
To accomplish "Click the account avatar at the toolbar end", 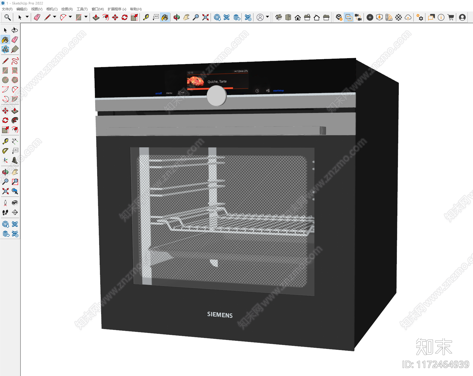I will point(462,17).
